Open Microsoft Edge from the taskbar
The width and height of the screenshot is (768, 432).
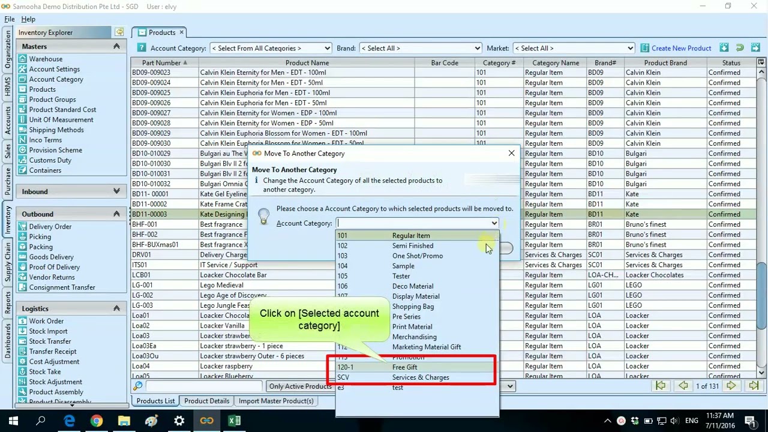[69, 421]
